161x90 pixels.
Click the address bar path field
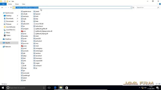coord(72,7)
